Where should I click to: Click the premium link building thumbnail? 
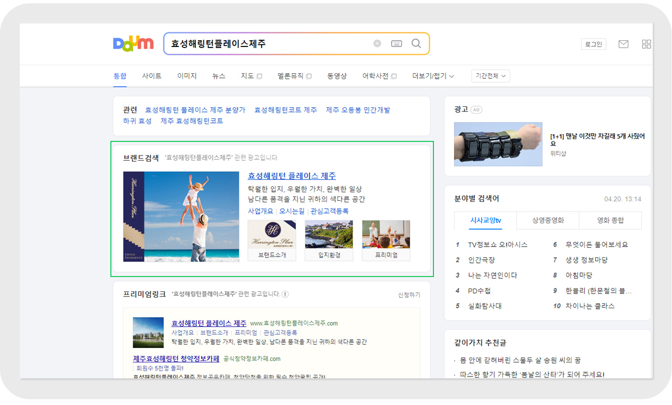(148, 332)
